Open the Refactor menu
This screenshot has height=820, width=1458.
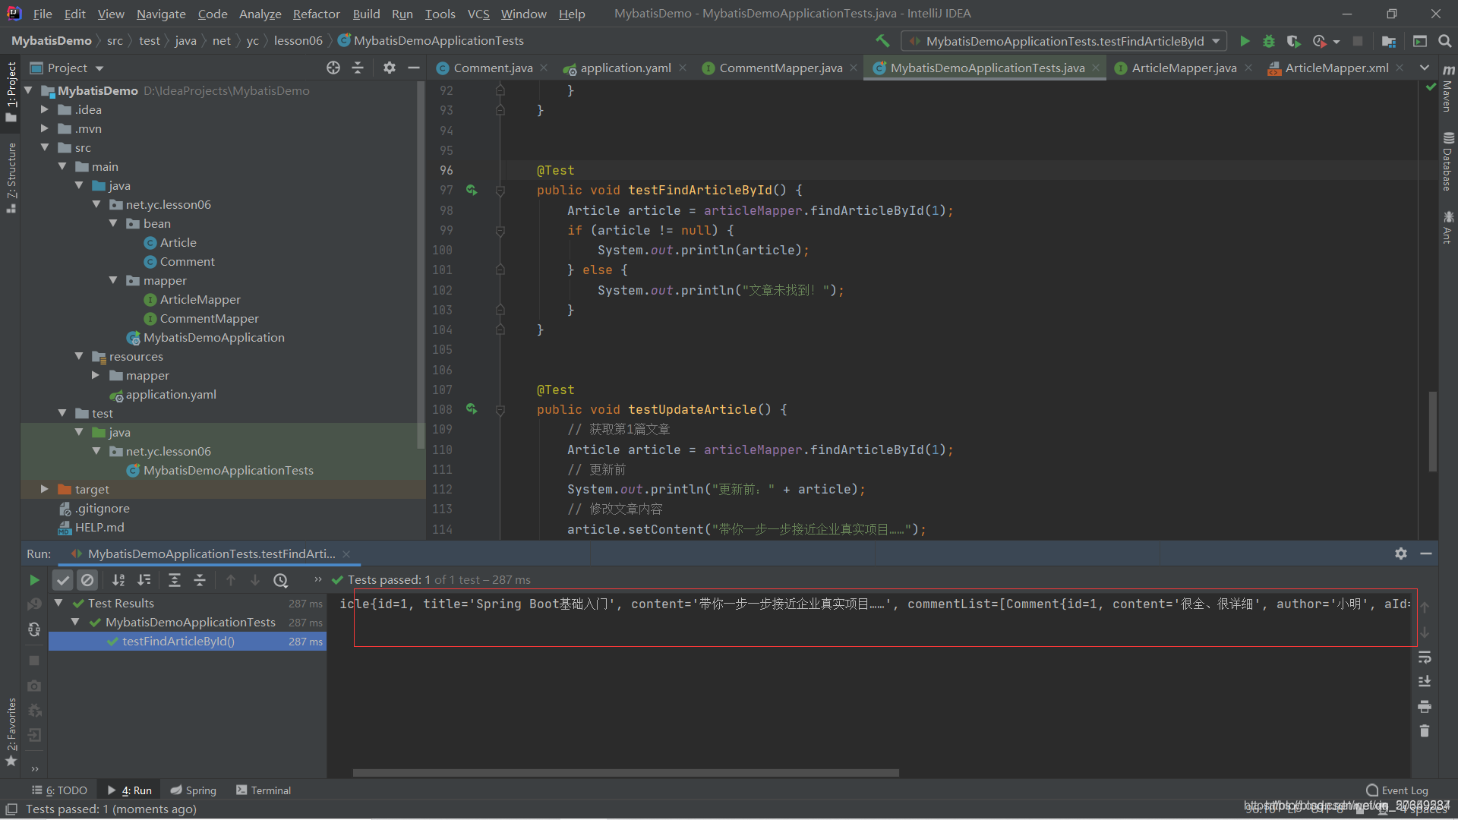pos(316,14)
